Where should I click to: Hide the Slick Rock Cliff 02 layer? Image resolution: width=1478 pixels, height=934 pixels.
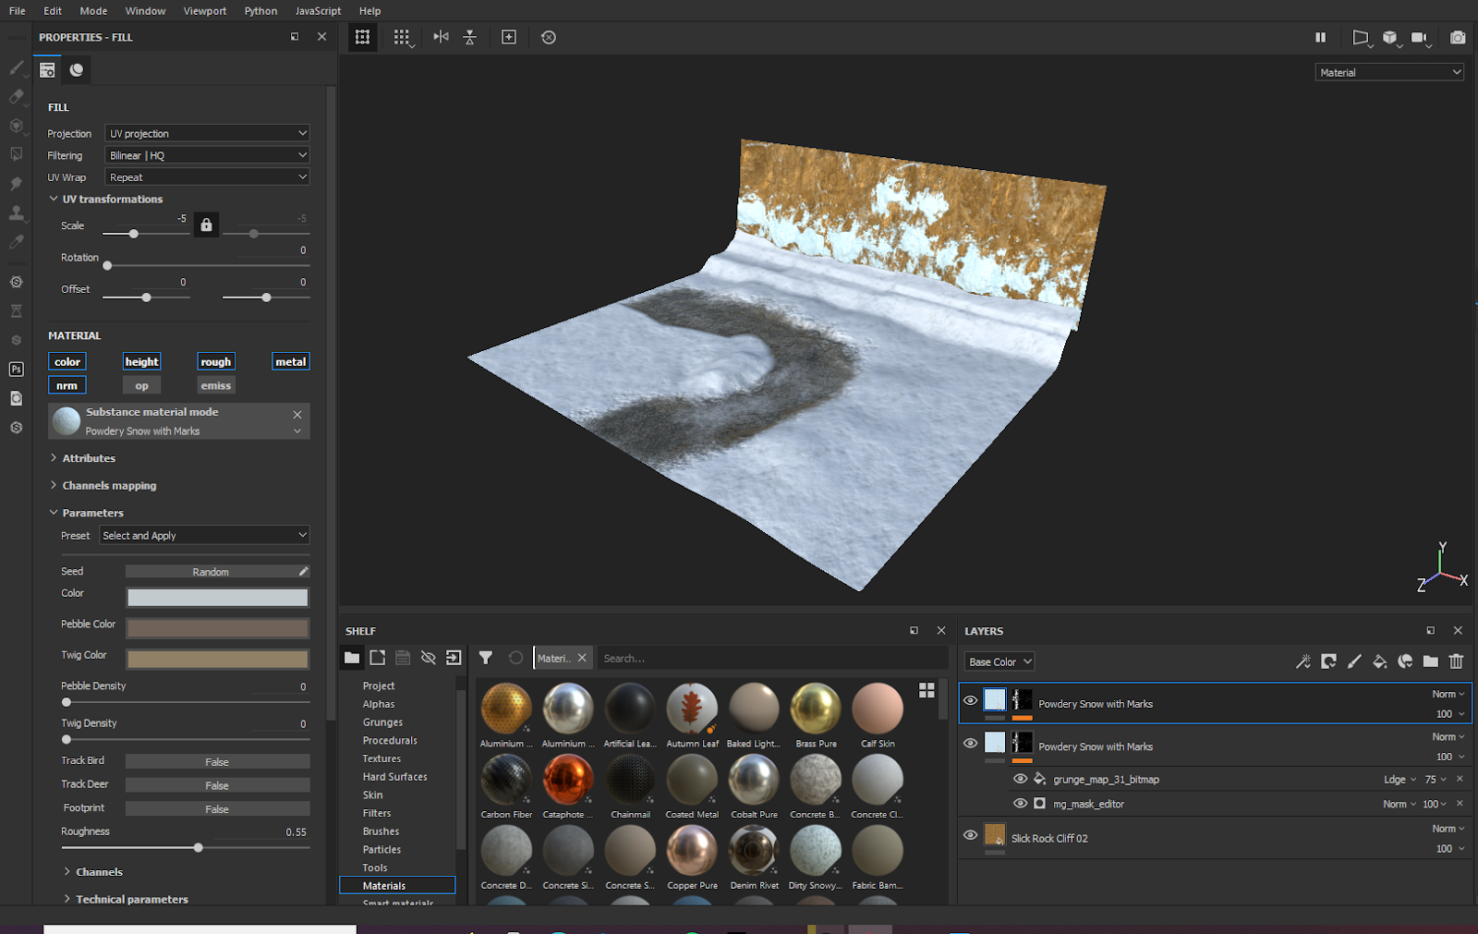[970, 835]
